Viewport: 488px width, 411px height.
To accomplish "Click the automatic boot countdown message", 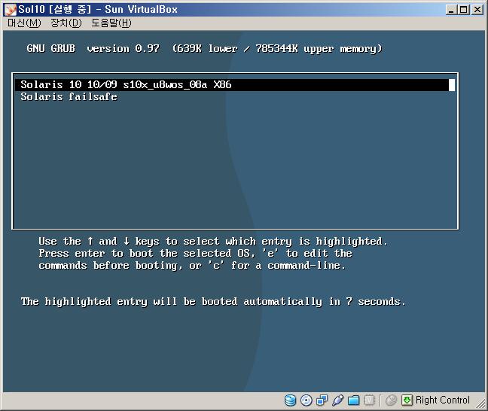I will tap(214, 302).
